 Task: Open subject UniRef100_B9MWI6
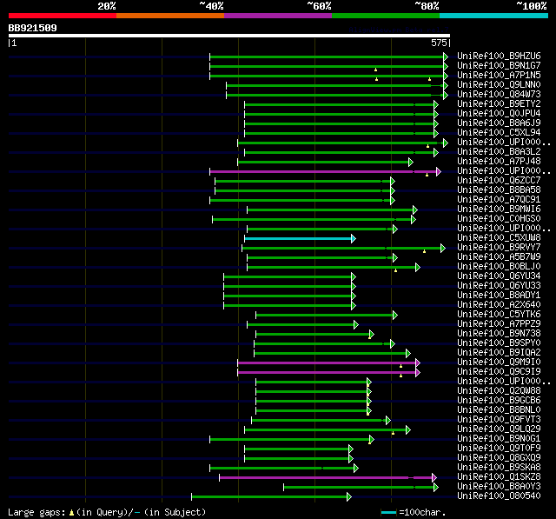[499, 210]
